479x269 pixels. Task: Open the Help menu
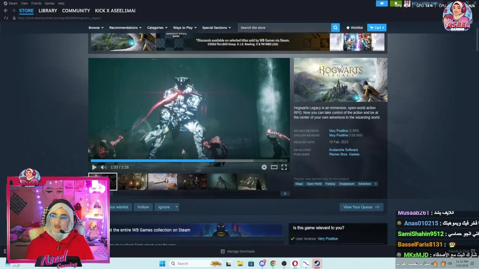tap(61, 3)
